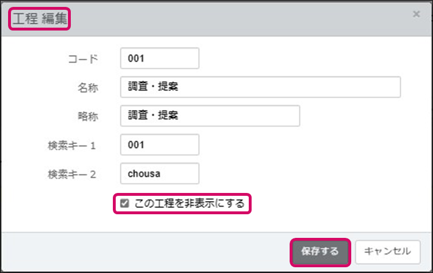Click the コード field label
Screen dimensions: 433x273
click(x=83, y=59)
